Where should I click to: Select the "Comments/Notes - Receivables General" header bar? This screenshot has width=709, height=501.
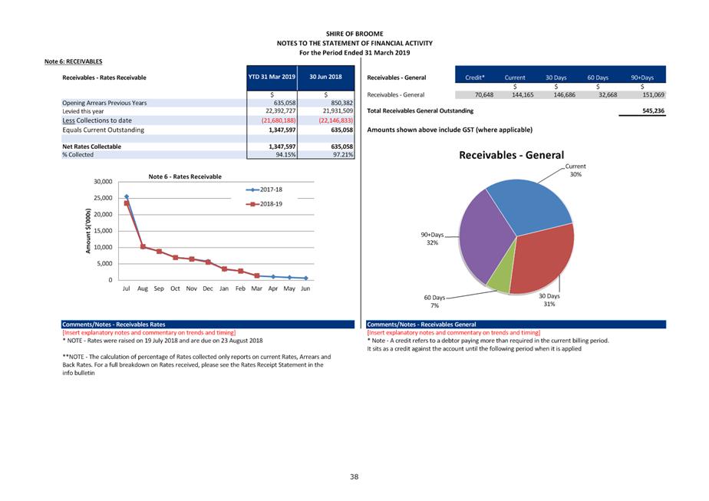coord(516,325)
